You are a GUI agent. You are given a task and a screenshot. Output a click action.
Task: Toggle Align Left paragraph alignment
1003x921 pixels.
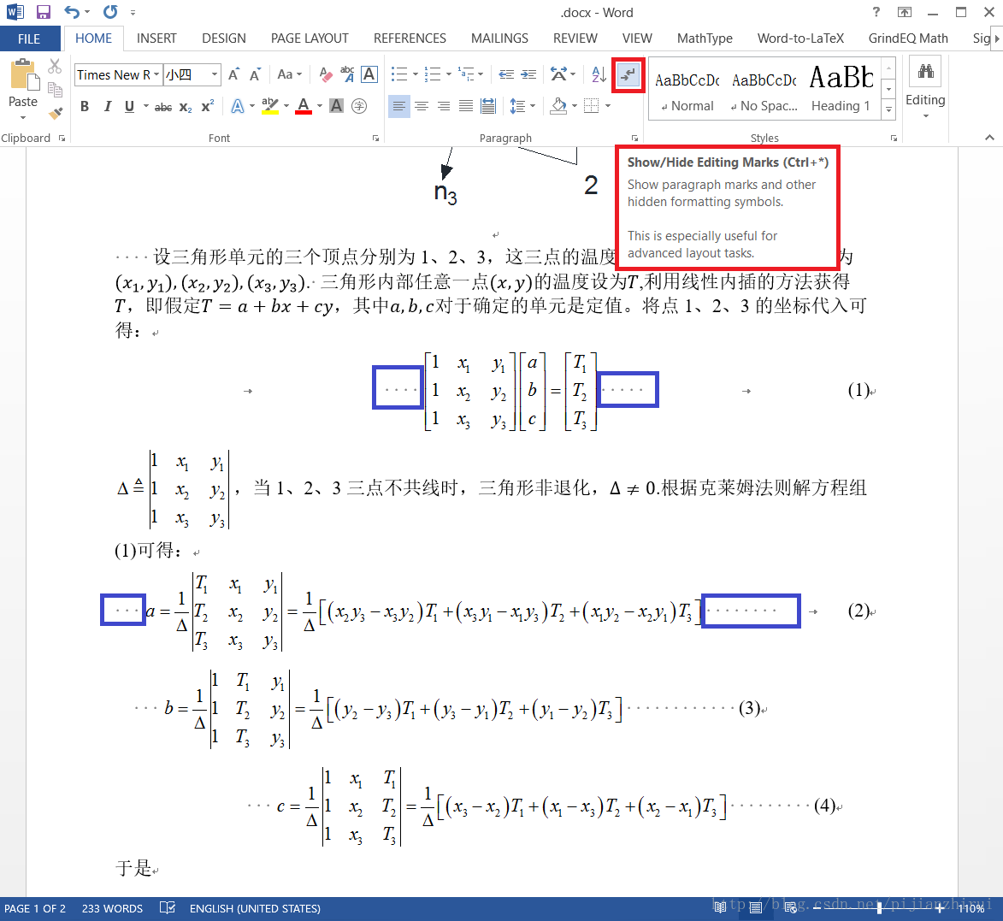[399, 106]
